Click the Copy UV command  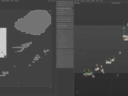click(x=65, y=50)
